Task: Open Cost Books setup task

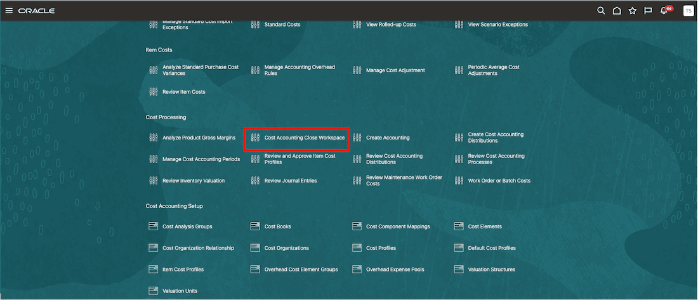Action: [278, 226]
